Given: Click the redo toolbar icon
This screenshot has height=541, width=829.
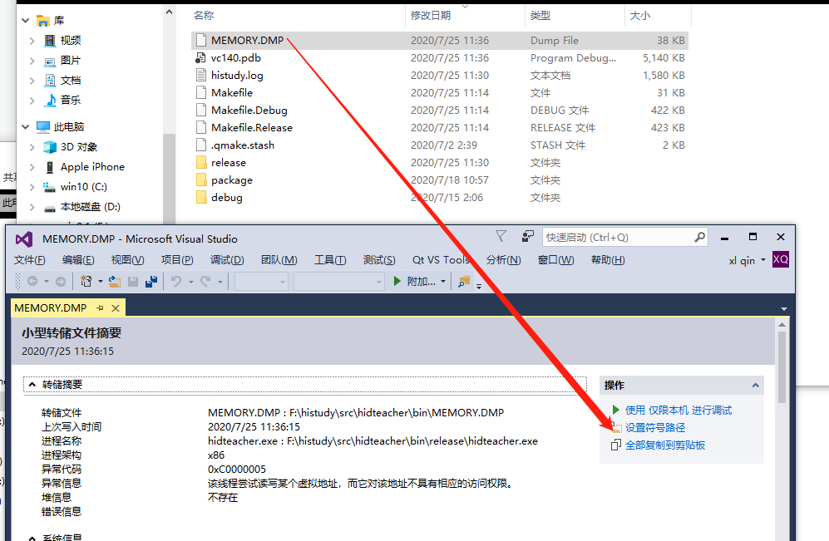Looking at the screenshot, I should point(205,282).
